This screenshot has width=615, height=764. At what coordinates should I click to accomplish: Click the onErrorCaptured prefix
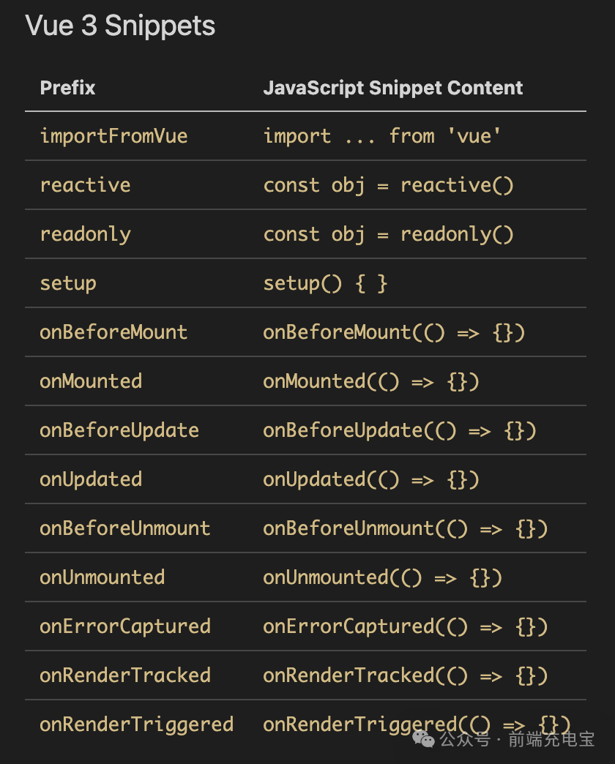coord(125,626)
